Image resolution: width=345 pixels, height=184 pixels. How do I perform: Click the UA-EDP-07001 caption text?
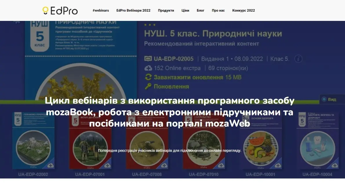[90, 174]
